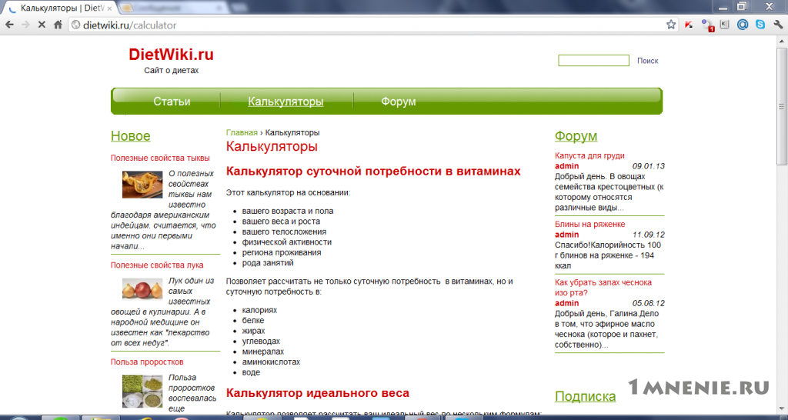The width and height of the screenshot is (788, 420).
Task: Open Главная breadcrumb link
Action: point(242,132)
